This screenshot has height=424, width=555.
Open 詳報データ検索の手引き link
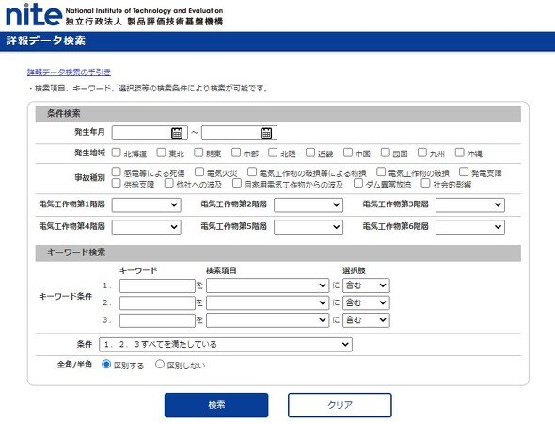tap(69, 73)
